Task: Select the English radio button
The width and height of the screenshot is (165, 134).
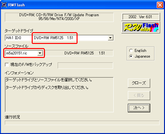Action: tap(131, 51)
